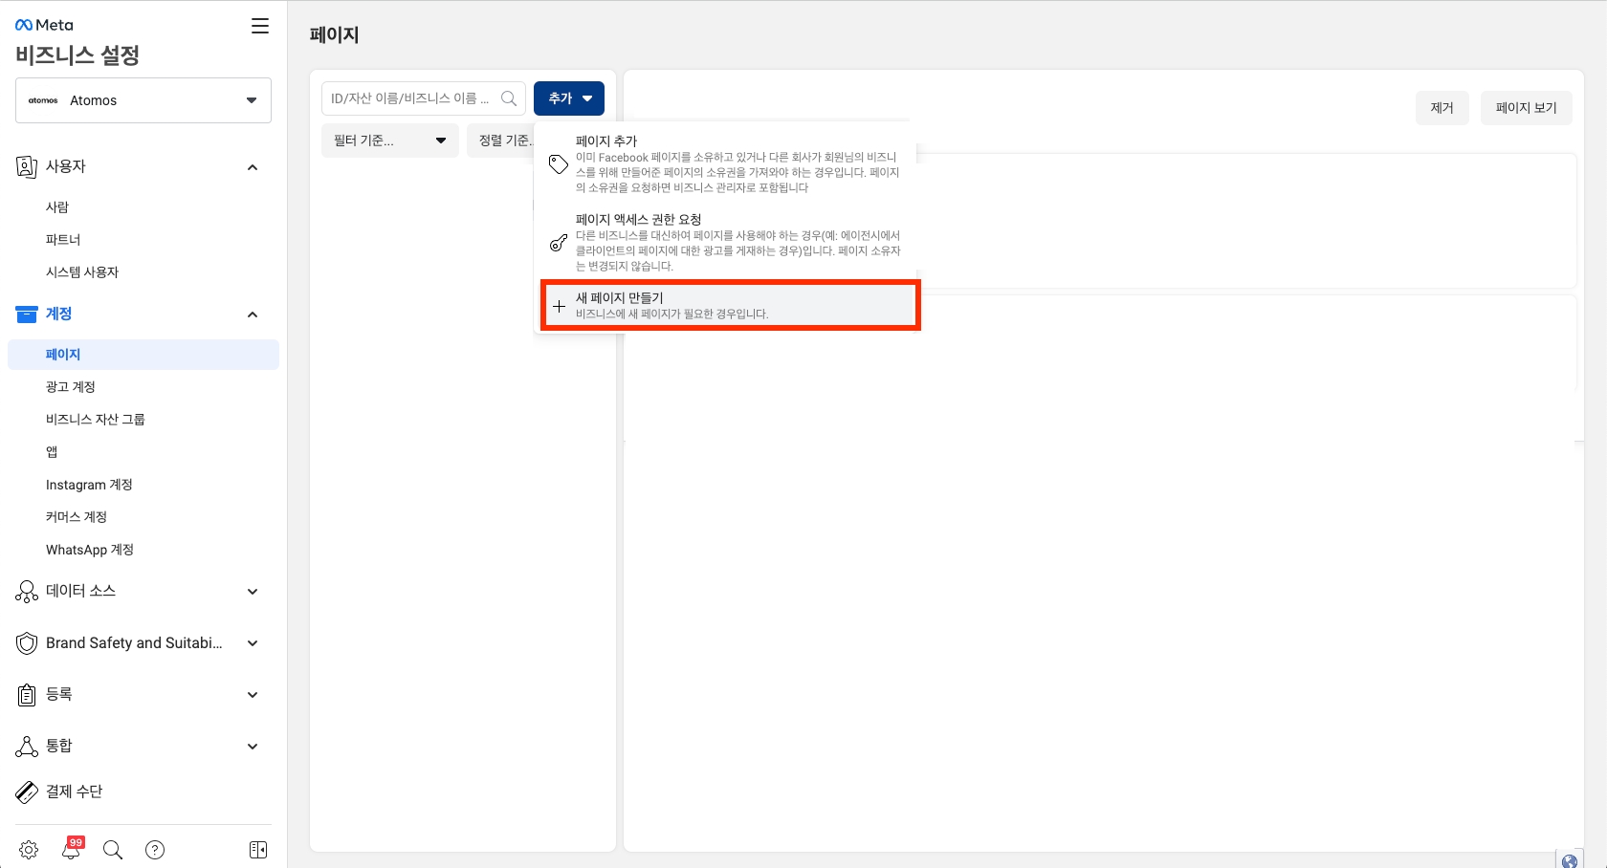
Task: Open the Atomos business account dropdown
Action: click(x=143, y=100)
